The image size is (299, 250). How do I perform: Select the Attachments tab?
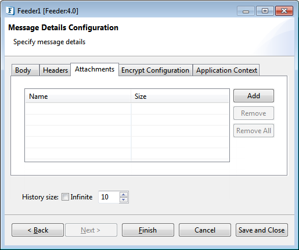[95, 69]
